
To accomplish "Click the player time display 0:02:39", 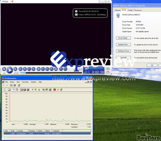I will 98,72.
